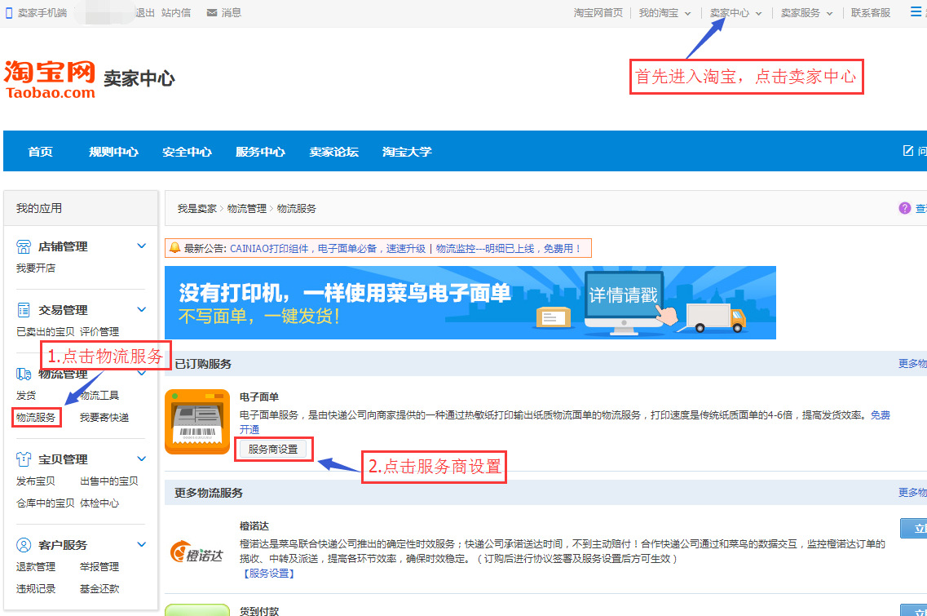Open the 店铺管理 shop icon

[x=24, y=246]
